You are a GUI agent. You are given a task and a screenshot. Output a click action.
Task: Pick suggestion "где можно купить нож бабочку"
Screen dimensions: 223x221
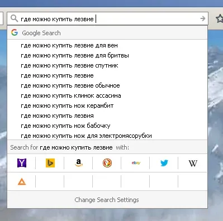(x=107, y=126)
